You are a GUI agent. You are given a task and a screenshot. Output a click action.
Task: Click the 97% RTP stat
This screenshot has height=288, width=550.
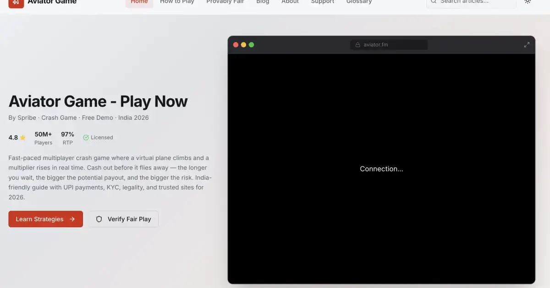[68, 138]
